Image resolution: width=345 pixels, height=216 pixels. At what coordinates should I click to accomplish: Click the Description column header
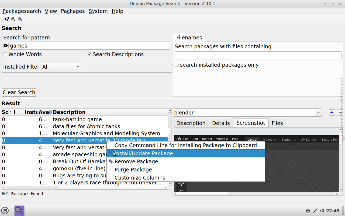click(x=110, y=112)
